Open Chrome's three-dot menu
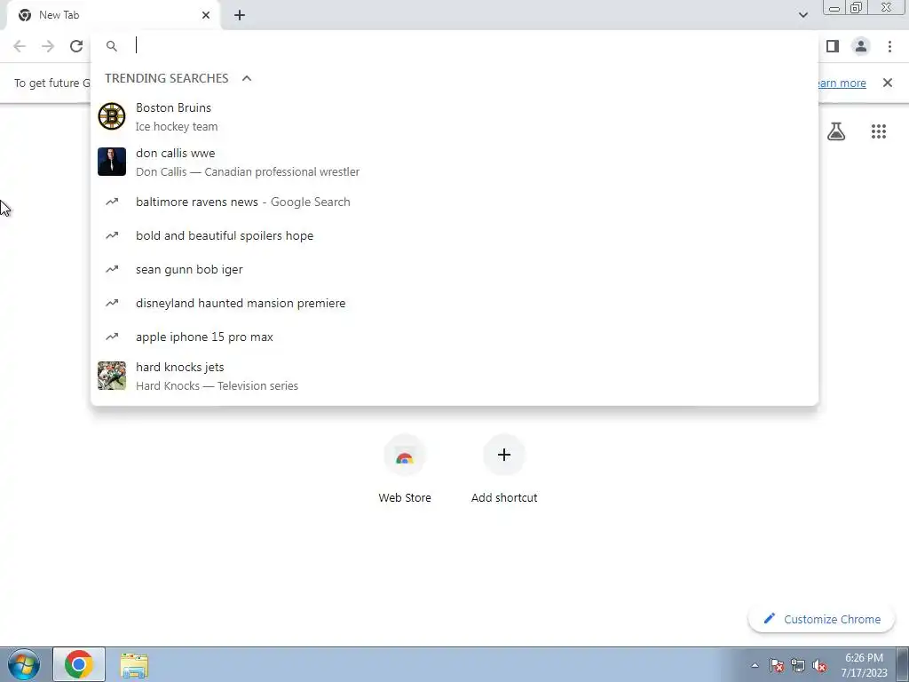909x682 pixels. (x=889, y=46)
